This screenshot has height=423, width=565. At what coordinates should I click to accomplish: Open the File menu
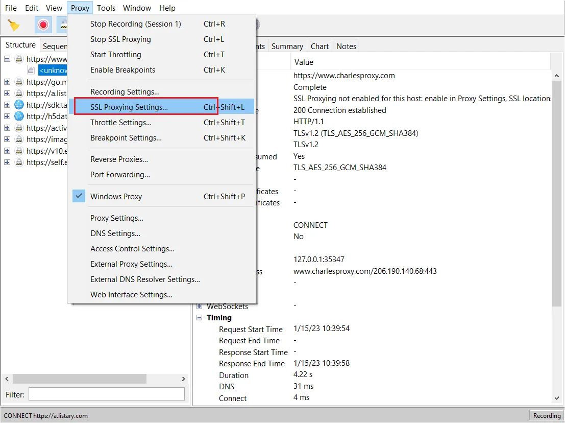[11, 8]
